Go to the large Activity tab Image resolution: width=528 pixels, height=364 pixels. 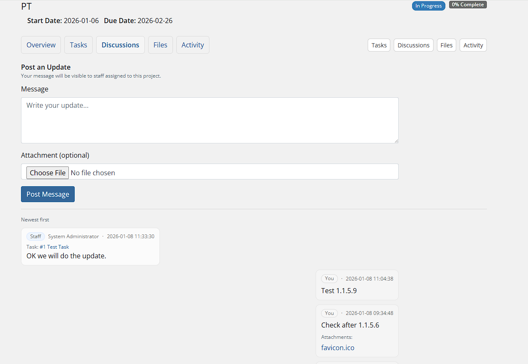(x=193, y=45)
